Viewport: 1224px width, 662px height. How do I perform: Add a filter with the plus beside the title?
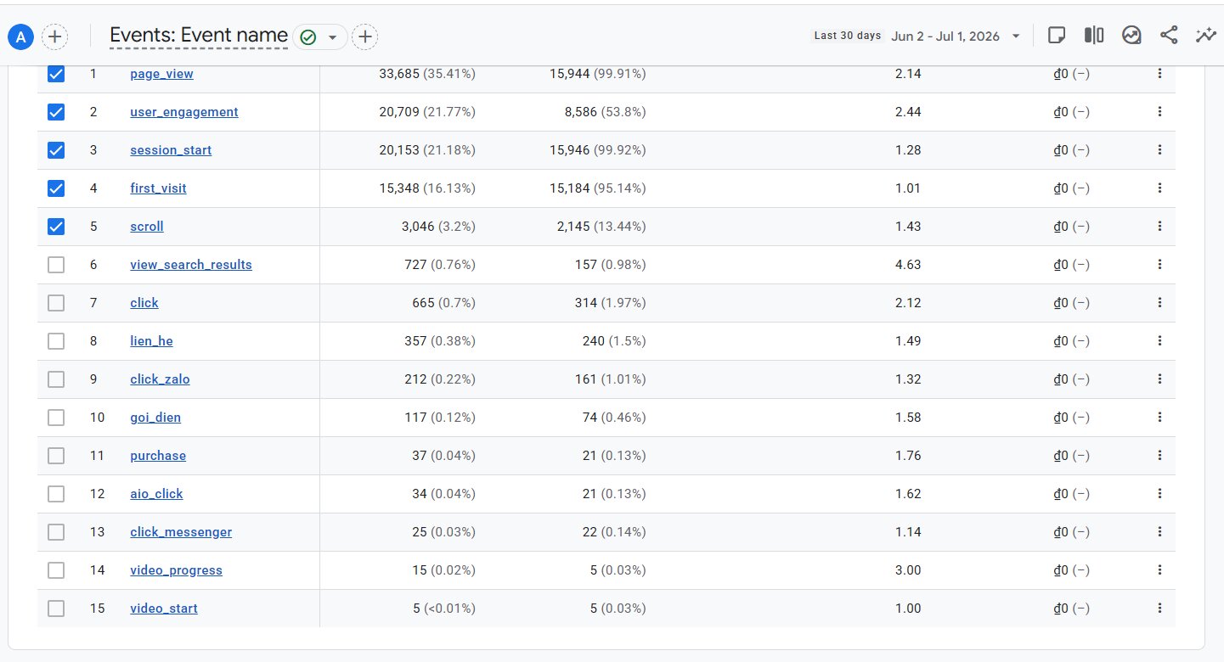pyautogui.click(x=365, y=36)
